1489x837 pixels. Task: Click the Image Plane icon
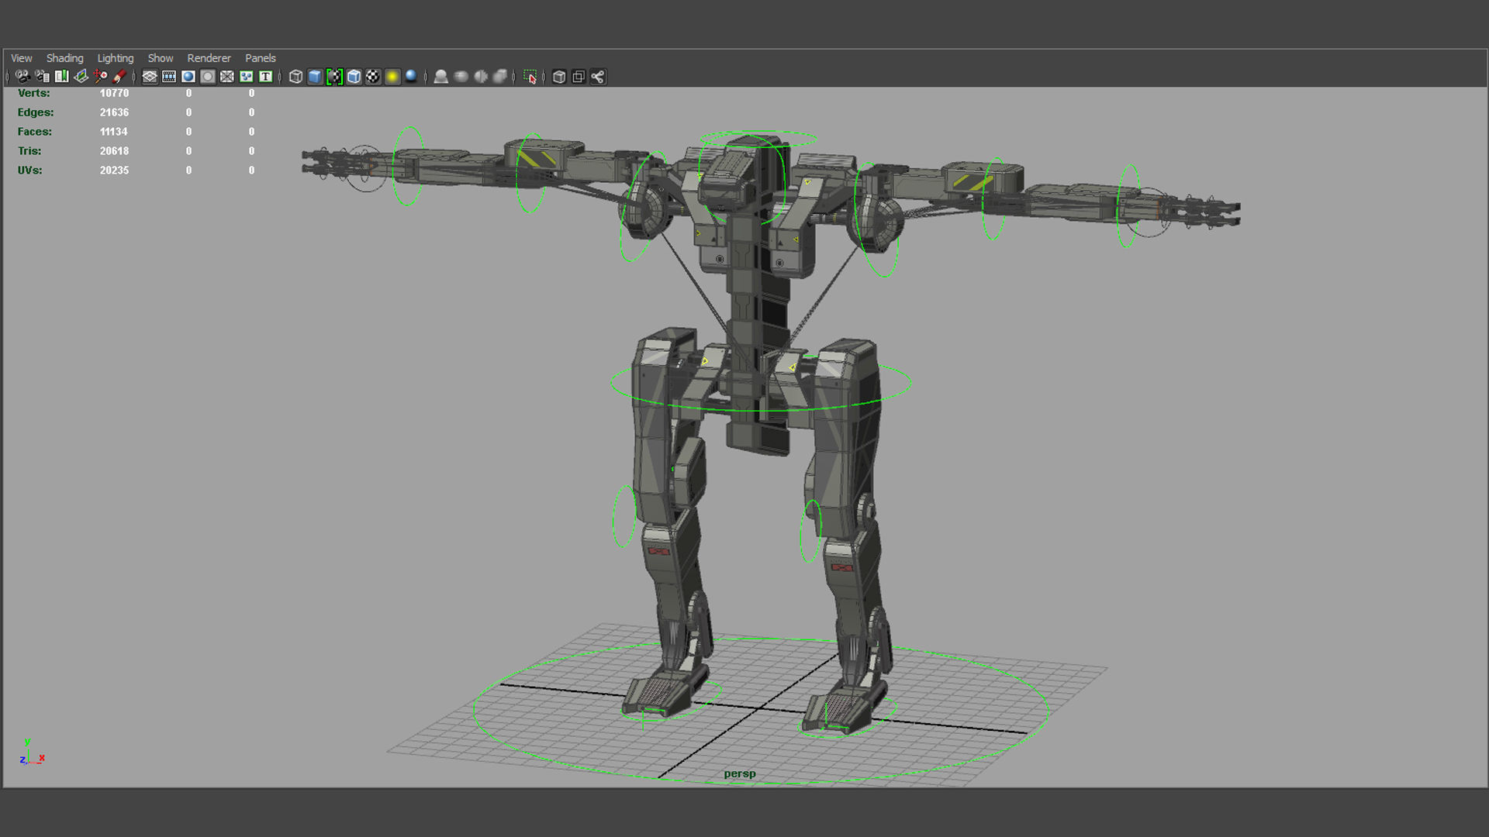coord(81,77)
